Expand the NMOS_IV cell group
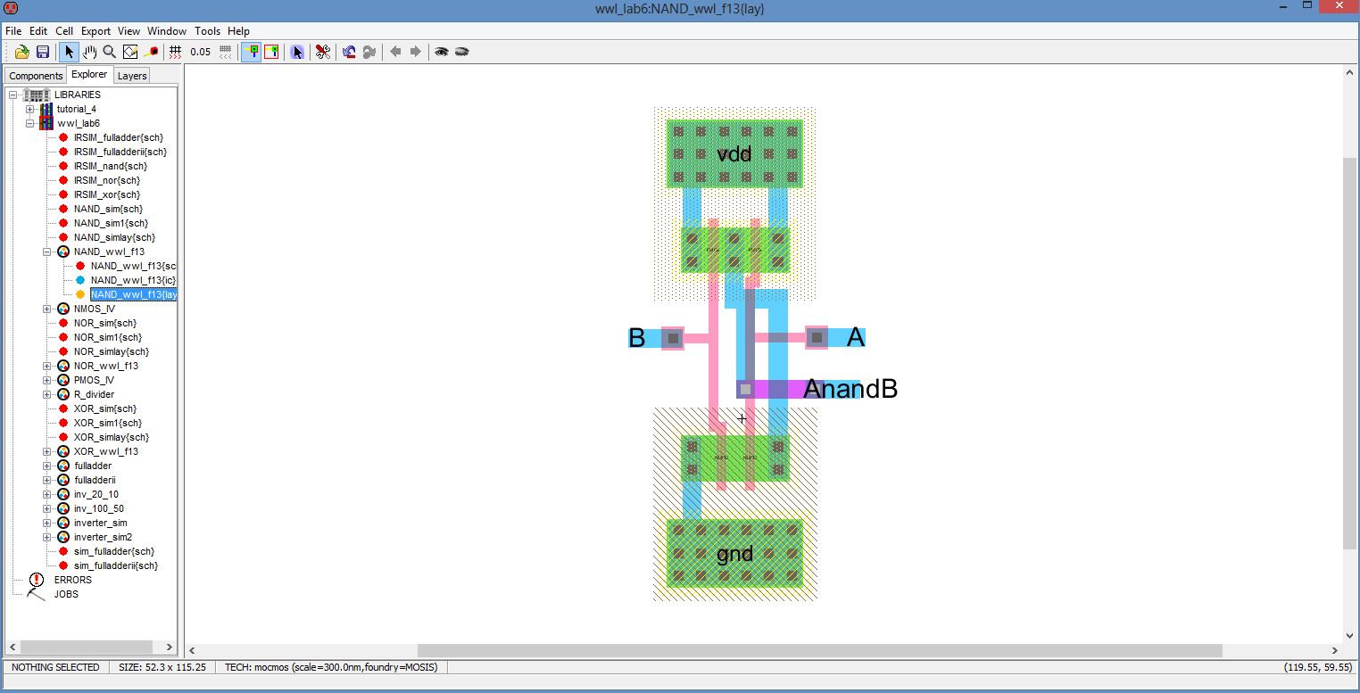 click(x=47, y=309)
